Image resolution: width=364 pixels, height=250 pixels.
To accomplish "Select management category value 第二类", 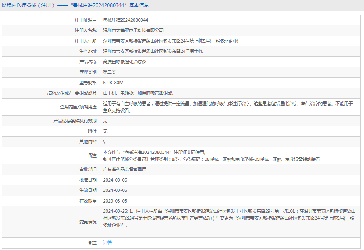I will point(109,72).
